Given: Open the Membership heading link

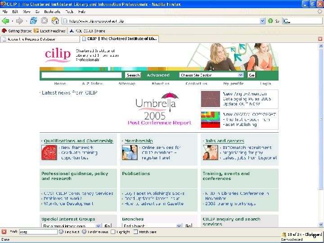Looking at the screenshot, I should click(139, 141).
